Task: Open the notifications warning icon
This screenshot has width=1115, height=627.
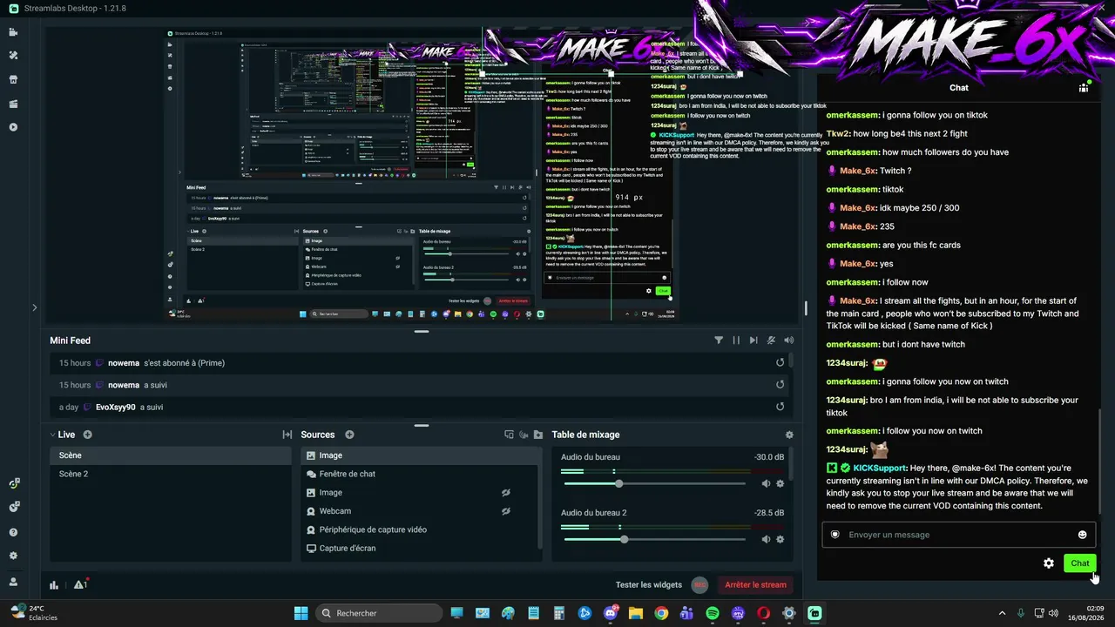Action: tap(80, 585)
